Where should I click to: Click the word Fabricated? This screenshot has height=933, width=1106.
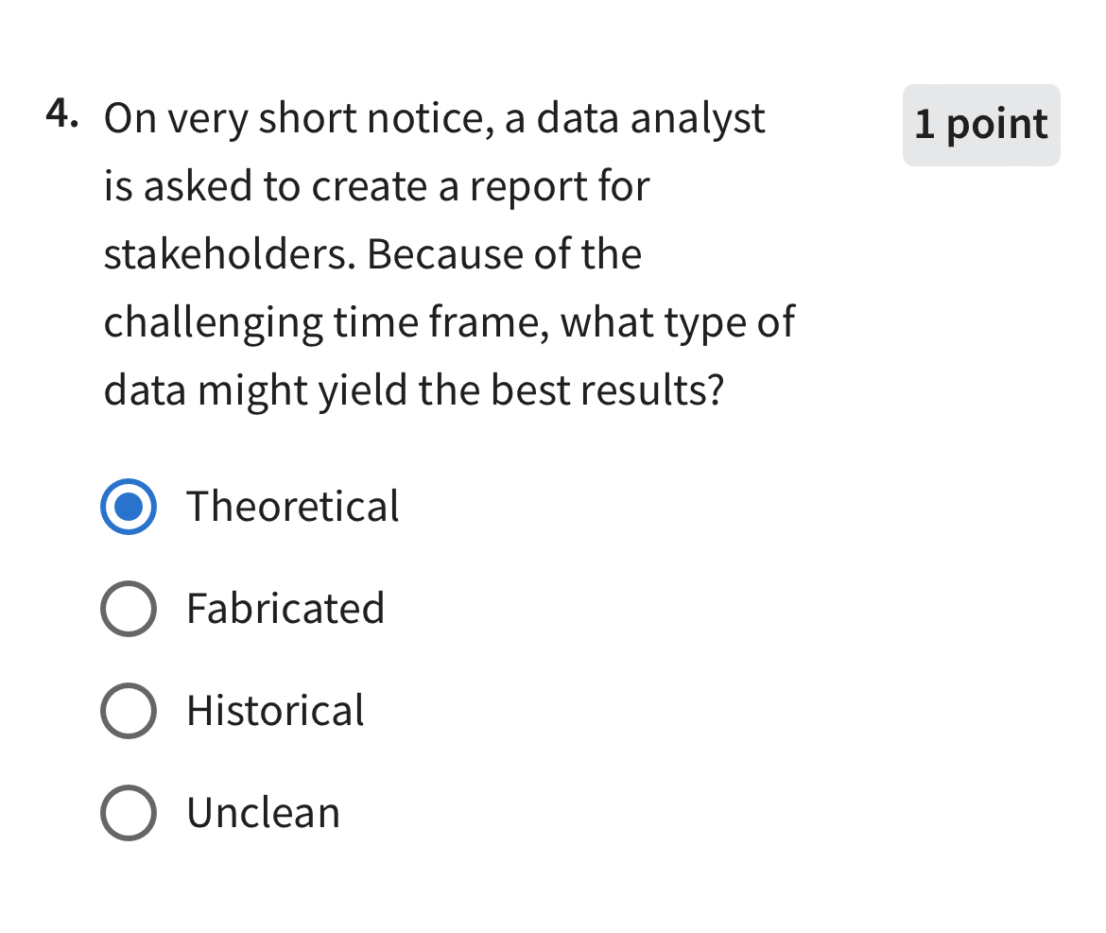285,609
